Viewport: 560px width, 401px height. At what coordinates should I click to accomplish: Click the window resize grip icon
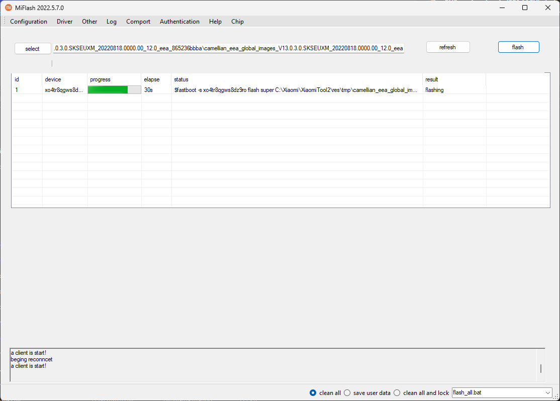[556, 396]
